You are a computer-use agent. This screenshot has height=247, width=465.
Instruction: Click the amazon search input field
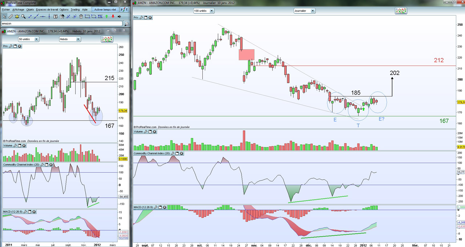click(62, 24)
